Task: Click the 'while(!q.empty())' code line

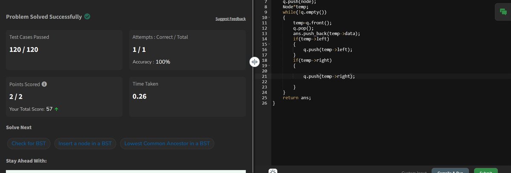Action: tap(305, 12)
